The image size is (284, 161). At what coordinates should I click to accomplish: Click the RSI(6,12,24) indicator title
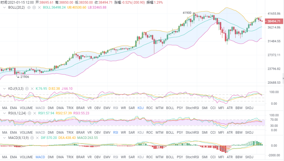tap(17, 113)
